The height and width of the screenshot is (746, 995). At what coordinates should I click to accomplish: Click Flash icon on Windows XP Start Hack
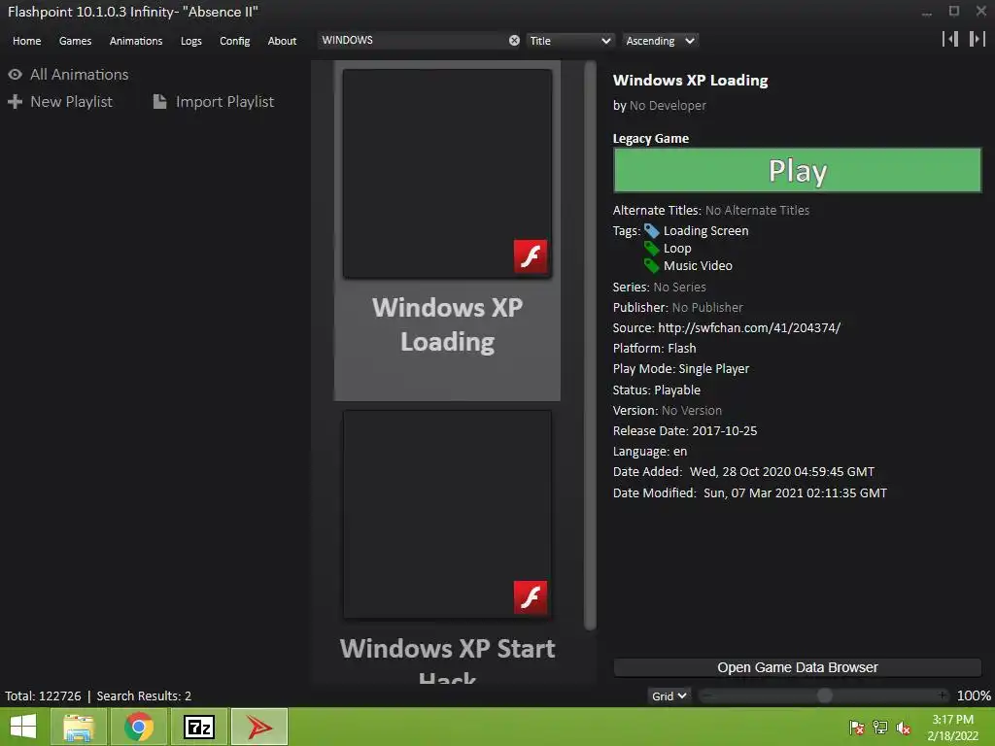[531, 597]
